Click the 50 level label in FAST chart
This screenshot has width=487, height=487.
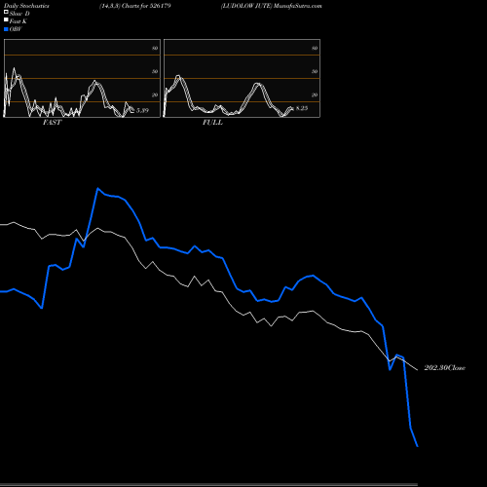[155, 71]
